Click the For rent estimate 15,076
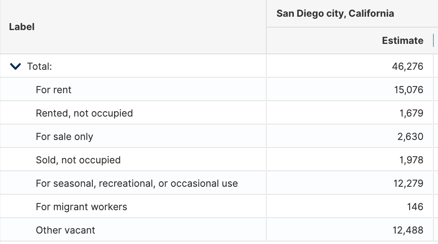Screen dimensions: 438x244 pos(408,90)
